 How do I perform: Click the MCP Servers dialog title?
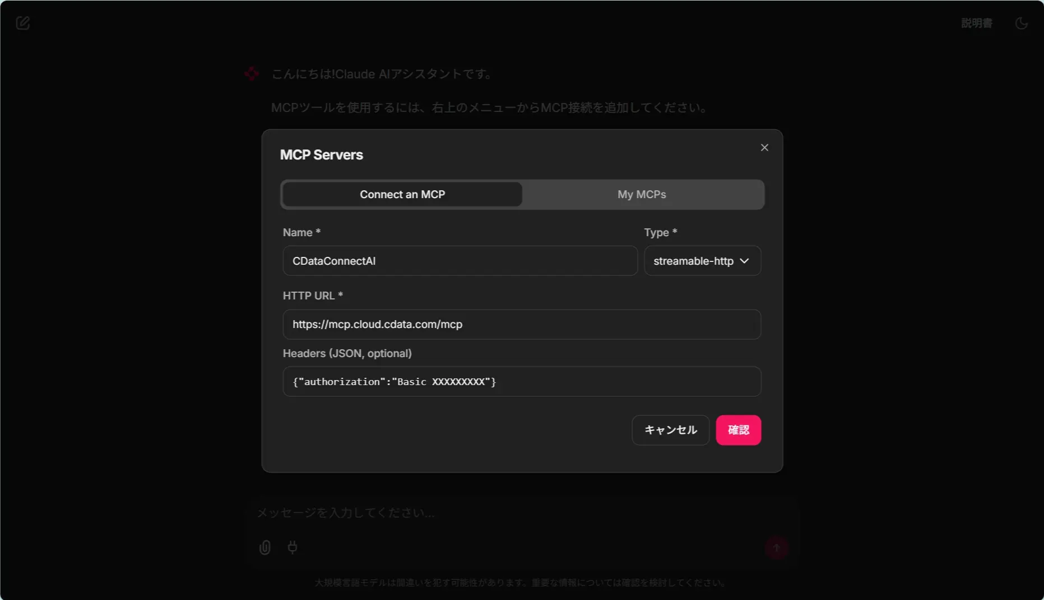pos(321,155)
